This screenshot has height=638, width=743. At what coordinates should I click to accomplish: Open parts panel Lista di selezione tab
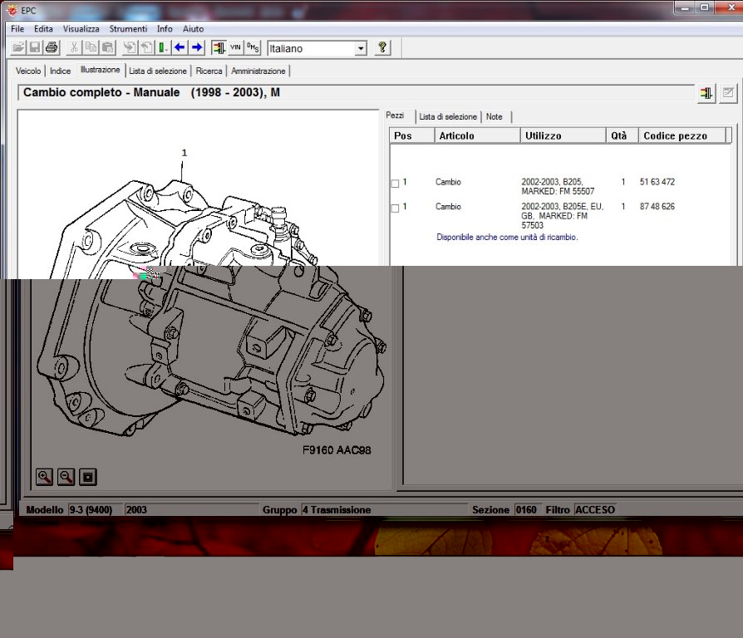(448, 116)
